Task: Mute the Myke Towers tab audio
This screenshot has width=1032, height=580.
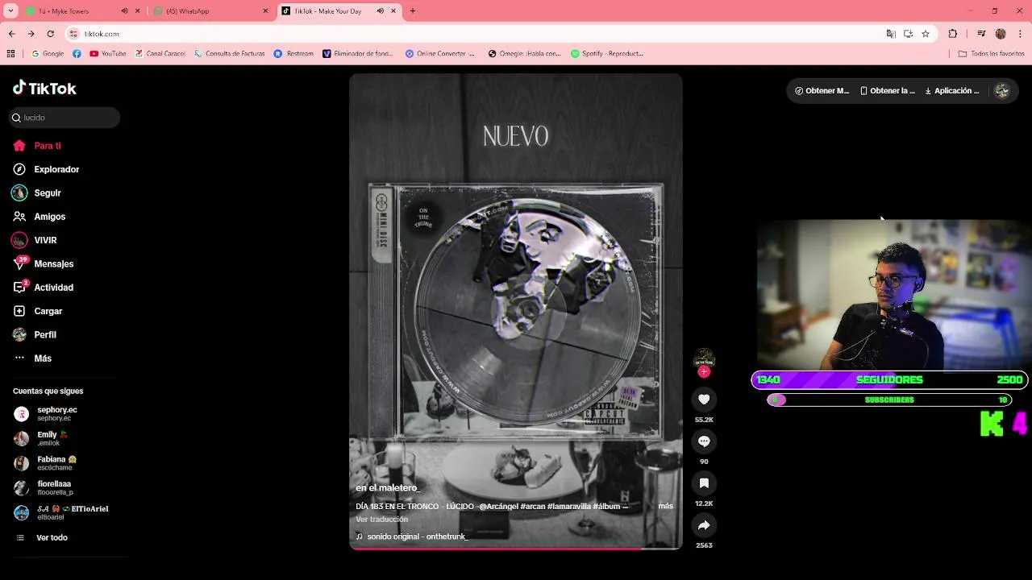Action: 124,11
